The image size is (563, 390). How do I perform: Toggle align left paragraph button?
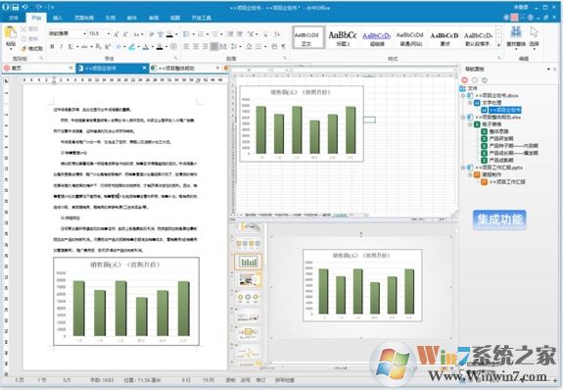(x=187, y=46)
